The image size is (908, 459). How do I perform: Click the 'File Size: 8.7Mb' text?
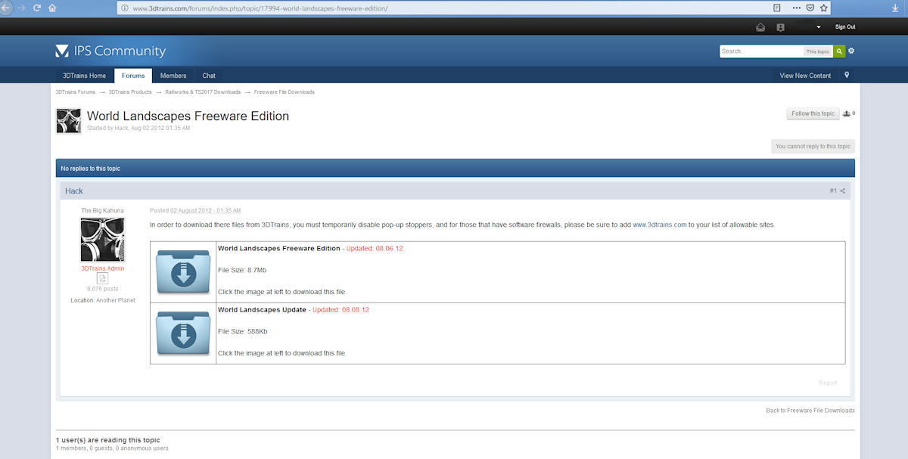[x=242, y=270]
